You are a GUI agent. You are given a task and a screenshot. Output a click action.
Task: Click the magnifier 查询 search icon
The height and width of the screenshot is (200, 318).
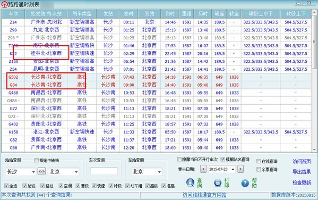190,183
